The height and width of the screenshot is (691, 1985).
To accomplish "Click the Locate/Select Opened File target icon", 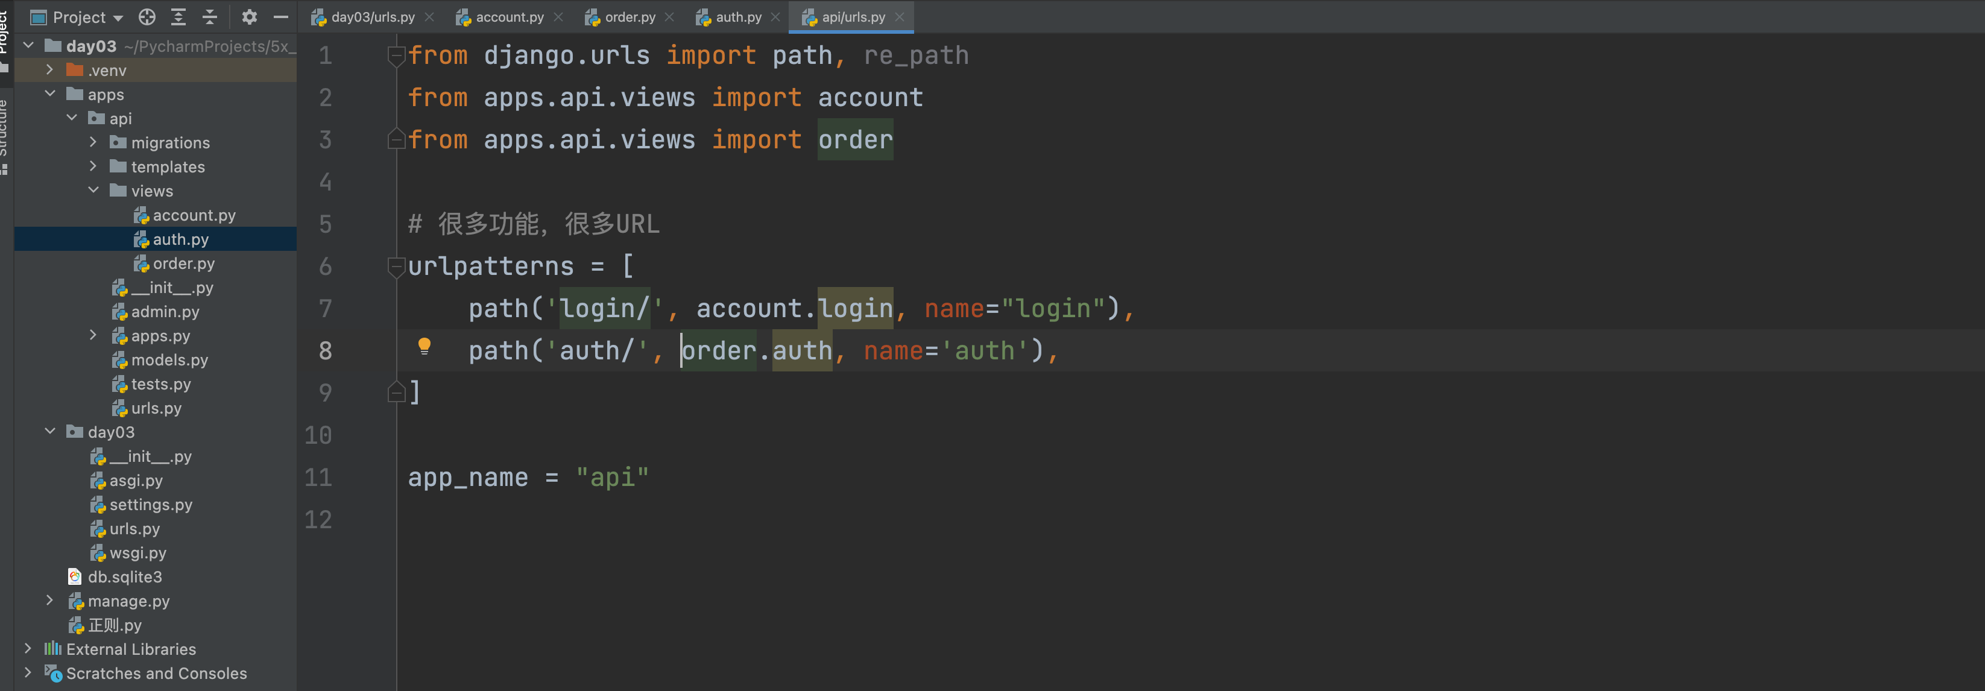I will pyautogui.click(x=147, y=17).
